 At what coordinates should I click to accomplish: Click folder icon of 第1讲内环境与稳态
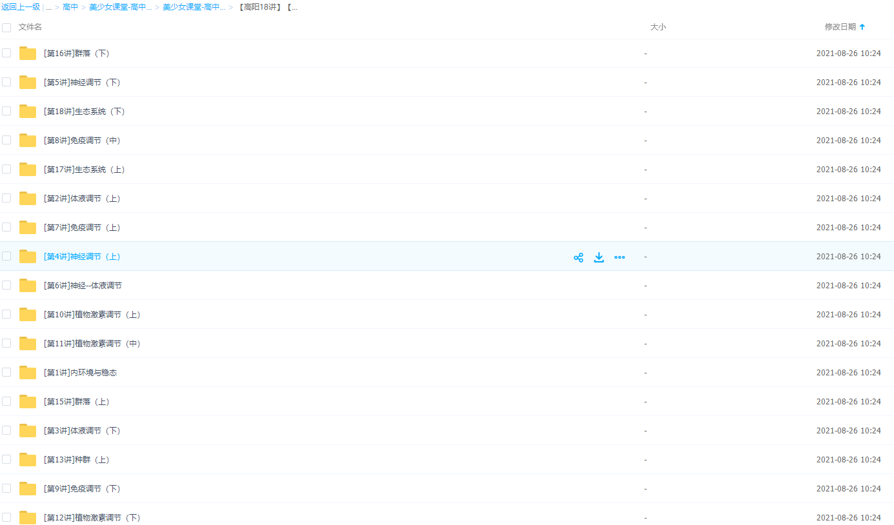[28, 373]
